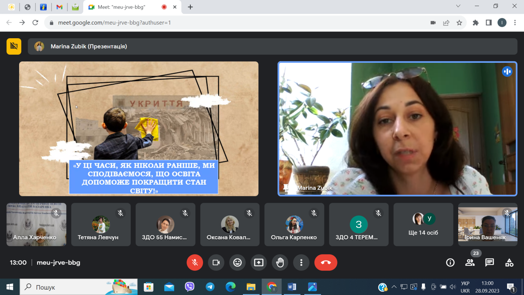Expand hidden system tray icons chevron
Screen dimensions: 524x295
394,287
